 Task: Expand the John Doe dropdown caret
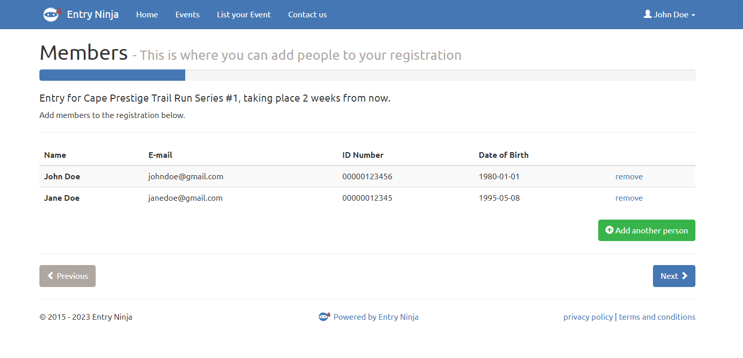point(693,15)
